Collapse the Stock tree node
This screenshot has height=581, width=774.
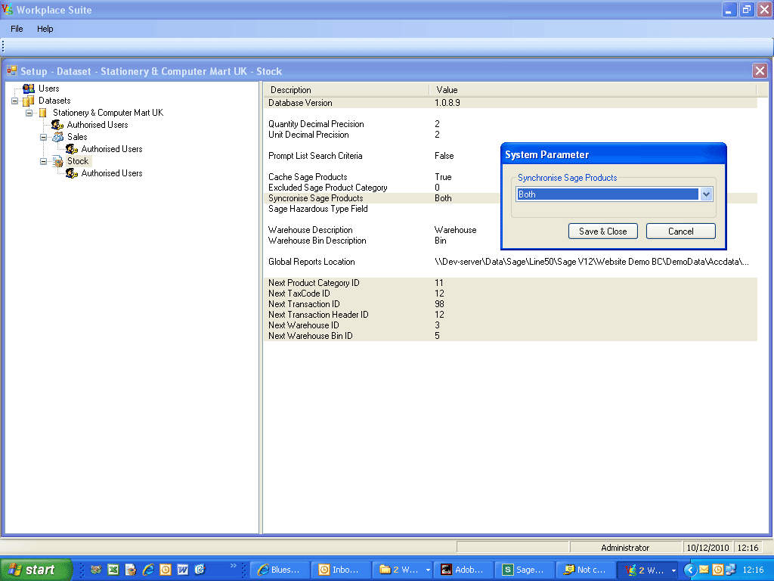pos(44,161)
